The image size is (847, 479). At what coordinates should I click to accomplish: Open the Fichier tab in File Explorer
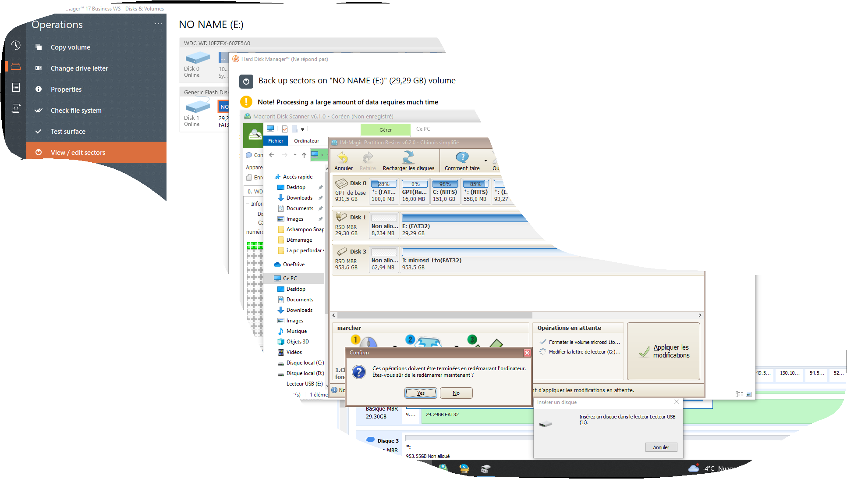[276, 141]
